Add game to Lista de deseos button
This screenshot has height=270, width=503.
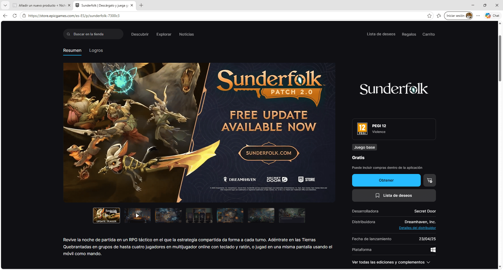(x=394, y=195)
